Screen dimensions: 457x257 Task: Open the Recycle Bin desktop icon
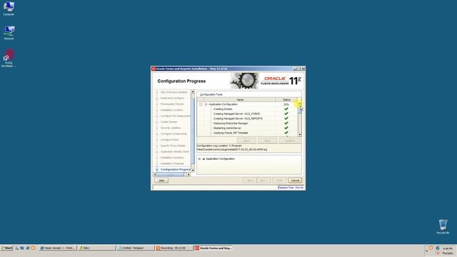tap(443, 226)
